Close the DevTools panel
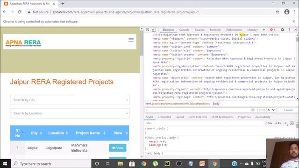Image resolution: width=299 pixels, height=168 pixels. [296, 30]
